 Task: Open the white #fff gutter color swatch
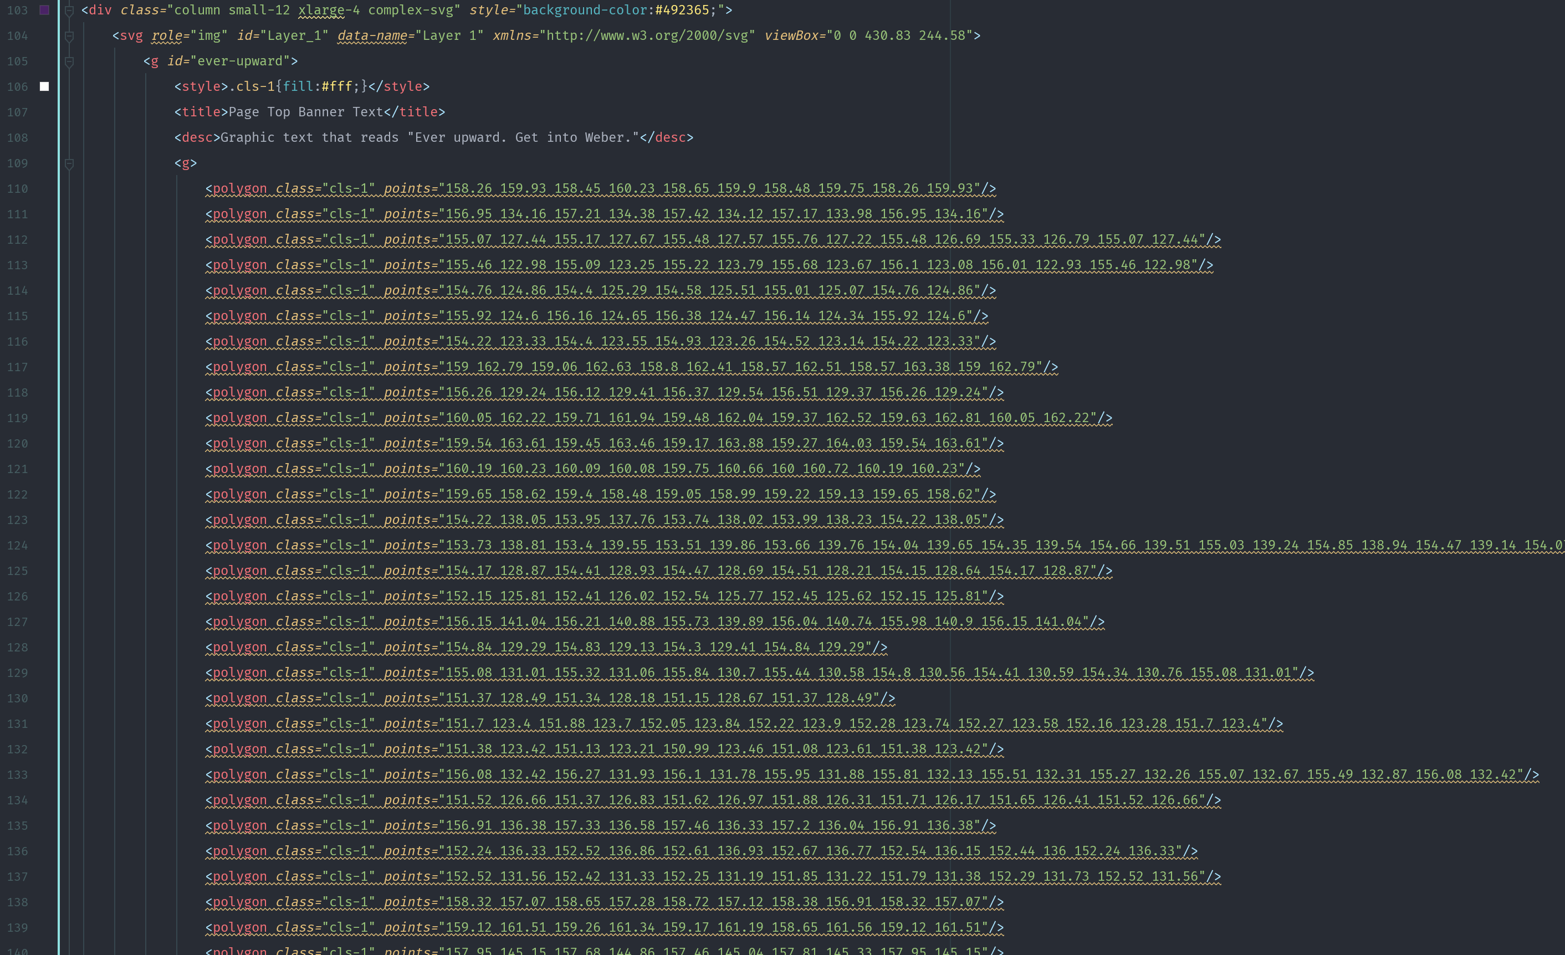[x=44, y=86]
